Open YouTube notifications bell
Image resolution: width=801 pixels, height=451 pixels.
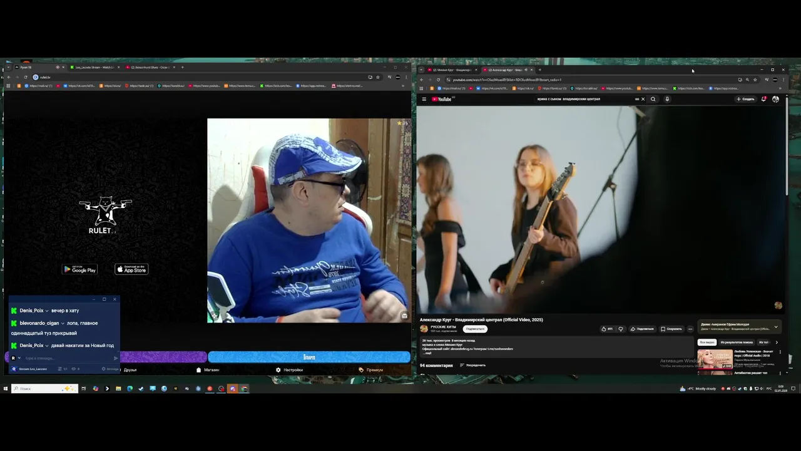click(764, 99)
